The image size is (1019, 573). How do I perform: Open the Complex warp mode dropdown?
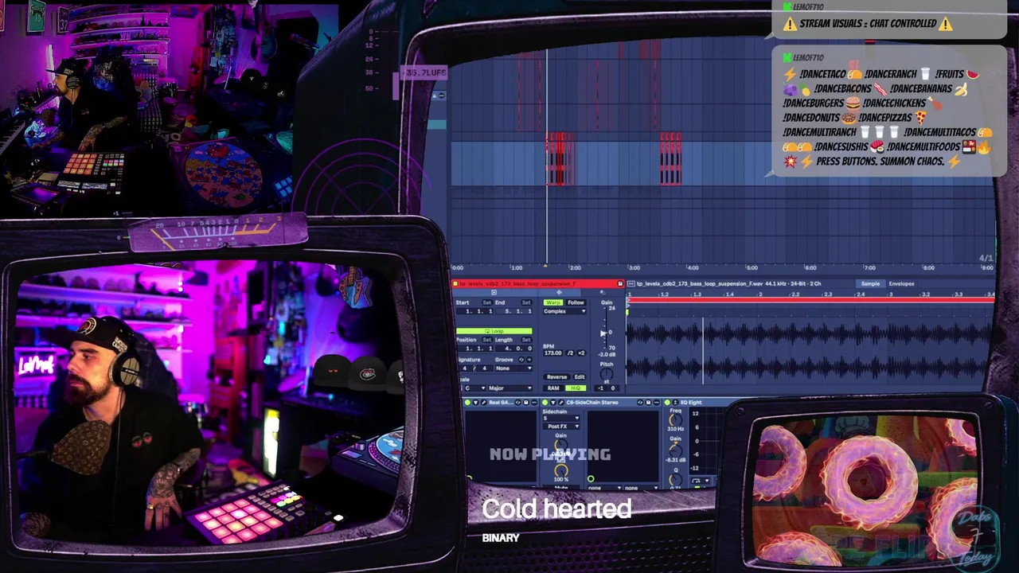click(x=564, y=311)
